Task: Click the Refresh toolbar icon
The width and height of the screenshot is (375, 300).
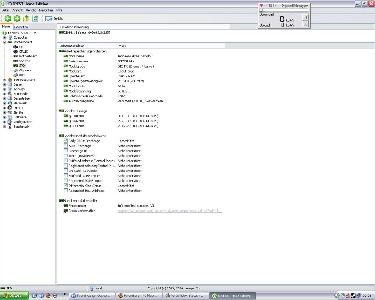Action: pos(36,18)
